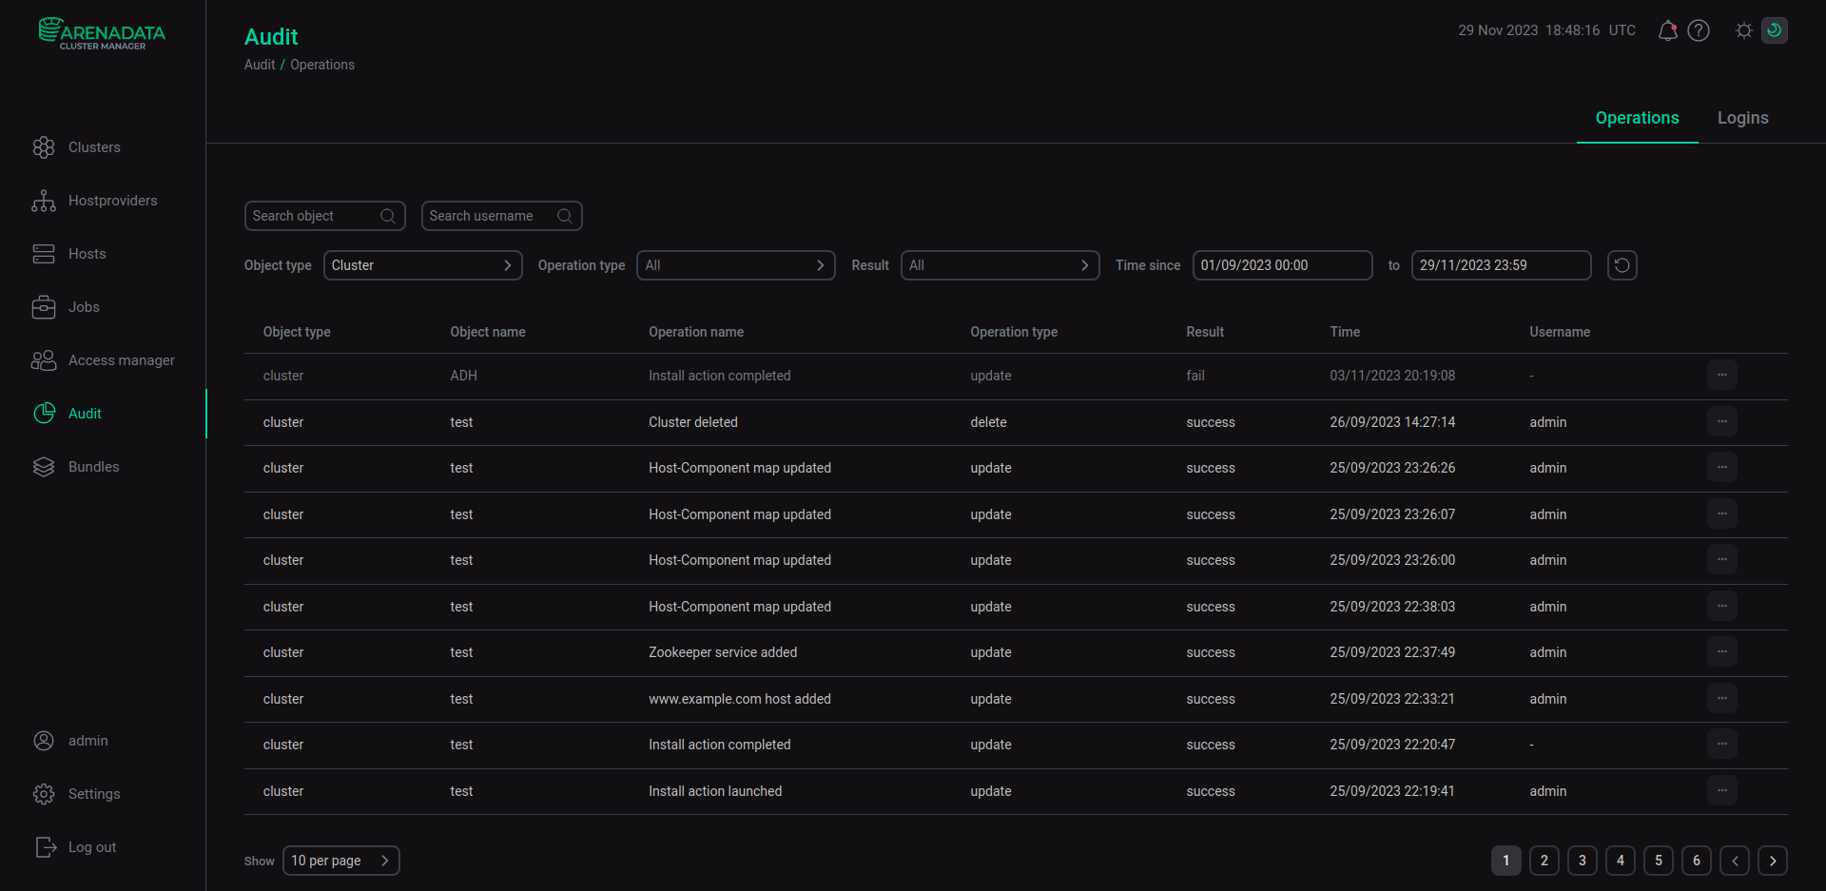The height and width of the screenshot is (891, 1826).
Task: Click the Search username field
Action: pos(501,216)
